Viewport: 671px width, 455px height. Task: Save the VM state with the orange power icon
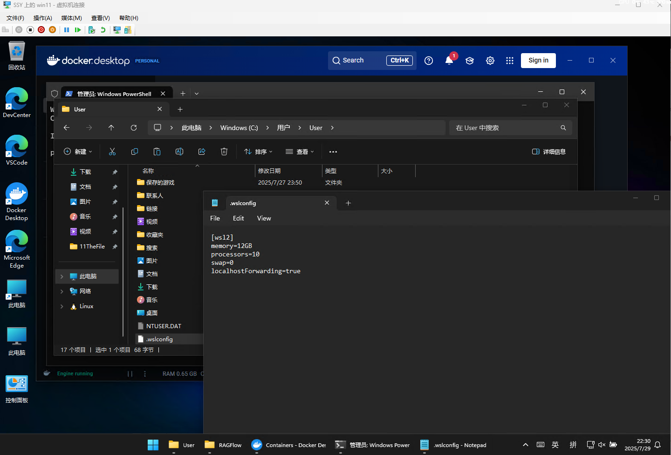point(53,30)
